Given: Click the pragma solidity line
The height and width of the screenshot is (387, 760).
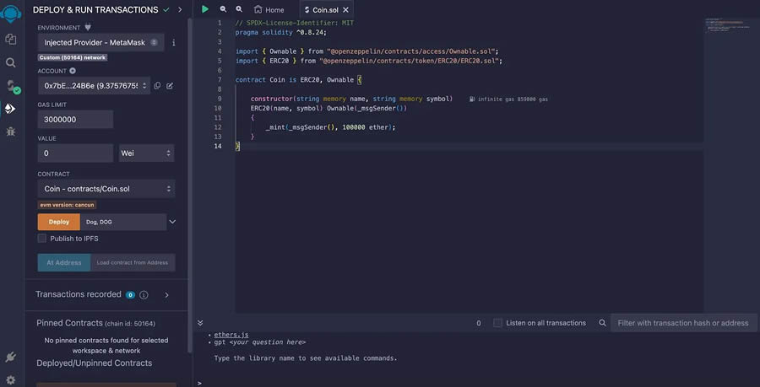Looking at the screenshot, I should pos(281,32).
